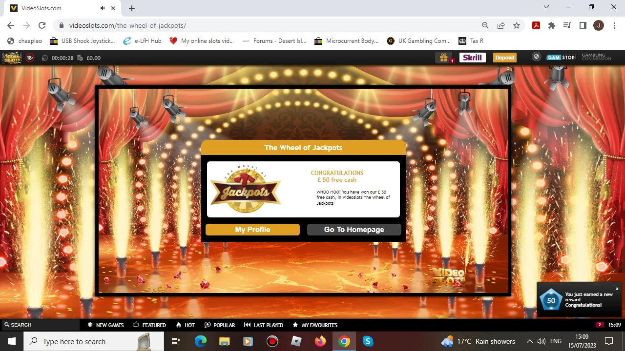Open the Skrill payment button

point(472,58)
